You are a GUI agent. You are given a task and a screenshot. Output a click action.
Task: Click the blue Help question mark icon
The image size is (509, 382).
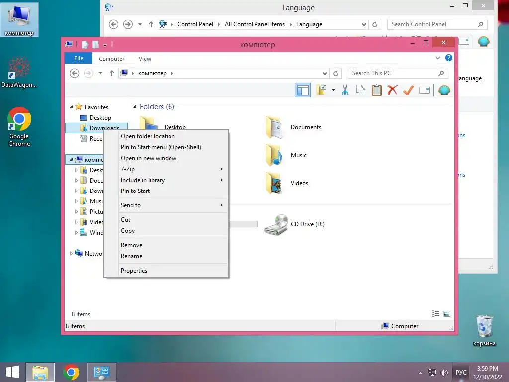[449, 58]
